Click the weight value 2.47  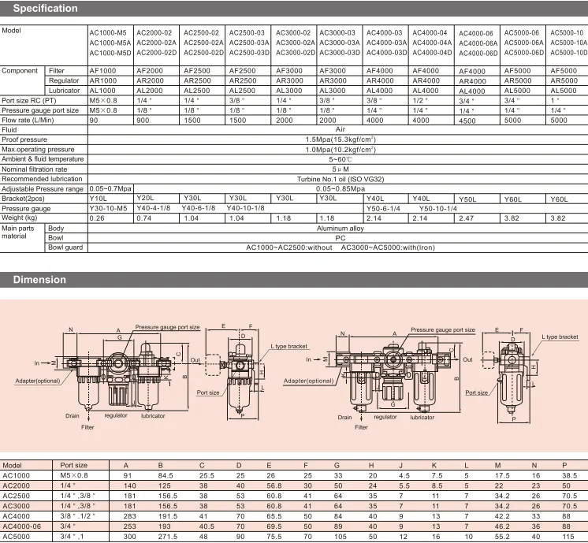click(466, 218)
